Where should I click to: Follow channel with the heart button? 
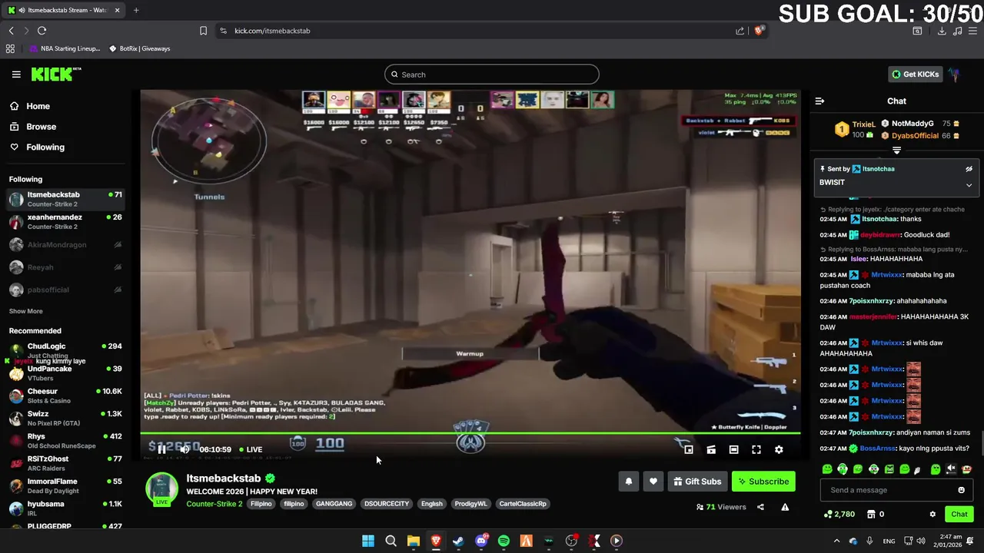653,482
